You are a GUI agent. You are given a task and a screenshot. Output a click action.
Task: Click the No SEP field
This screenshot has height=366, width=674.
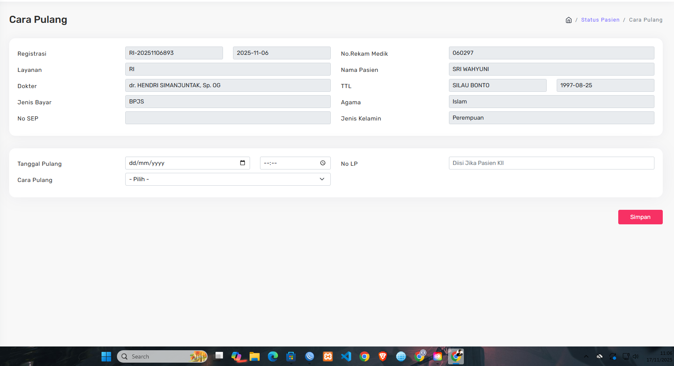click(x=228, y=118)
